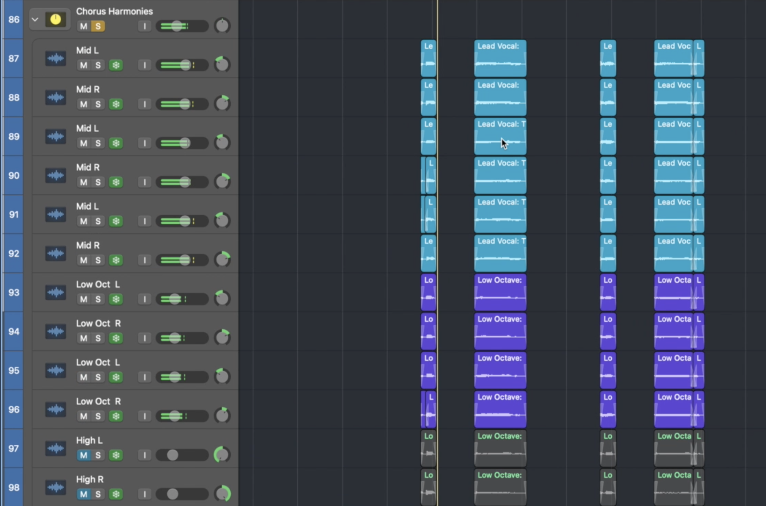Solo the Mid R track 90
Viewport: 766px width, 506px height.
pyautogui.click(x=98, y=182)
